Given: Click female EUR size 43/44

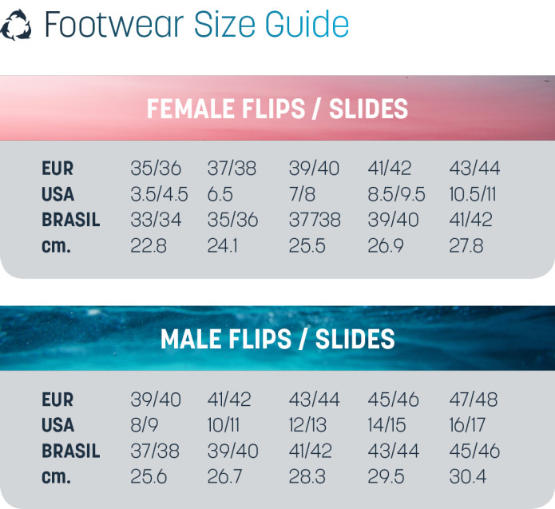Looking at the screenshot, I should click(x=474, y=169).
